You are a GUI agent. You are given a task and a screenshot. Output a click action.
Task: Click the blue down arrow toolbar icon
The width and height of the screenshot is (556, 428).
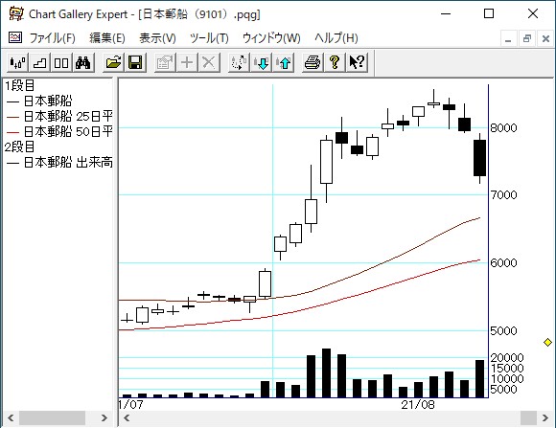pyautogui.click(x=262, y=62)
